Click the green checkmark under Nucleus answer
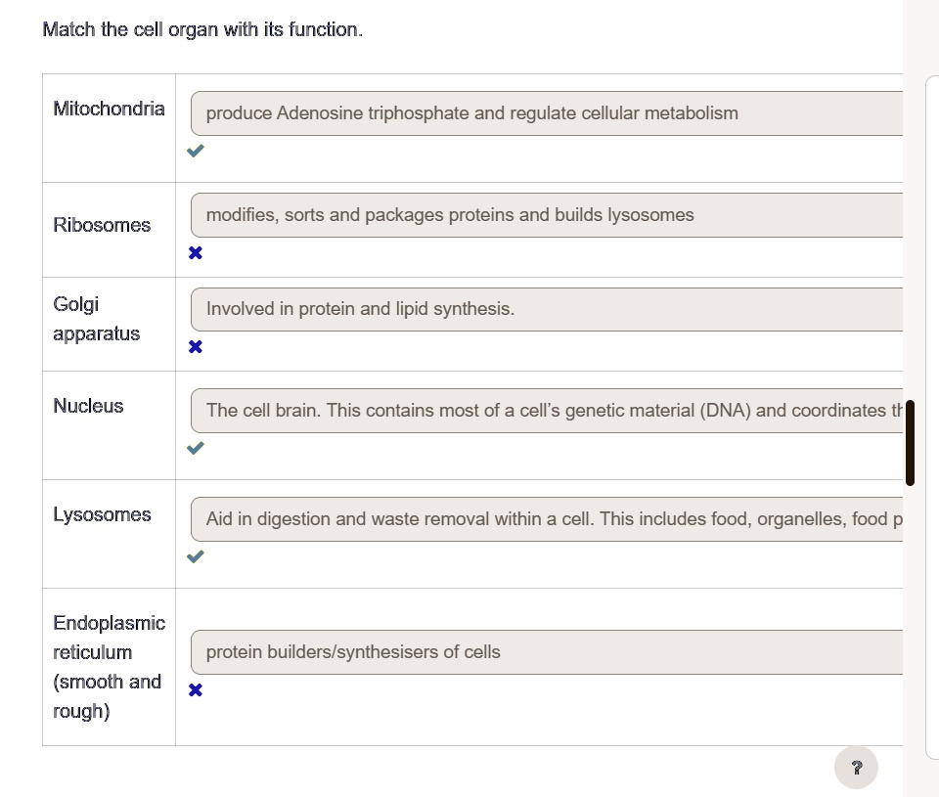 (195, 448)
